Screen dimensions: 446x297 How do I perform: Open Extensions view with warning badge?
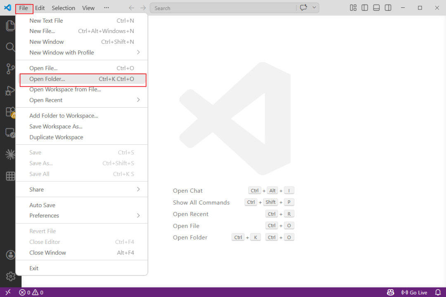point(10,112)
